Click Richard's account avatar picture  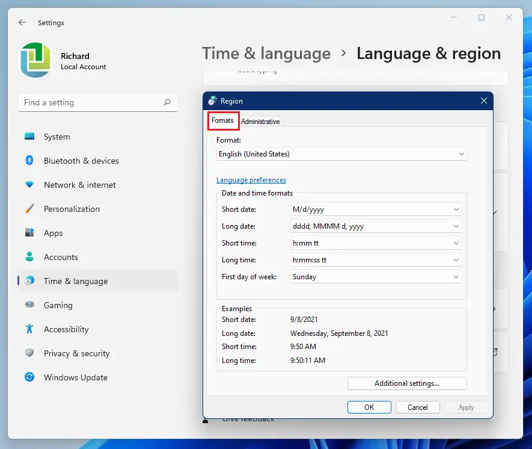pyautogui.click(x=35, y=60)
